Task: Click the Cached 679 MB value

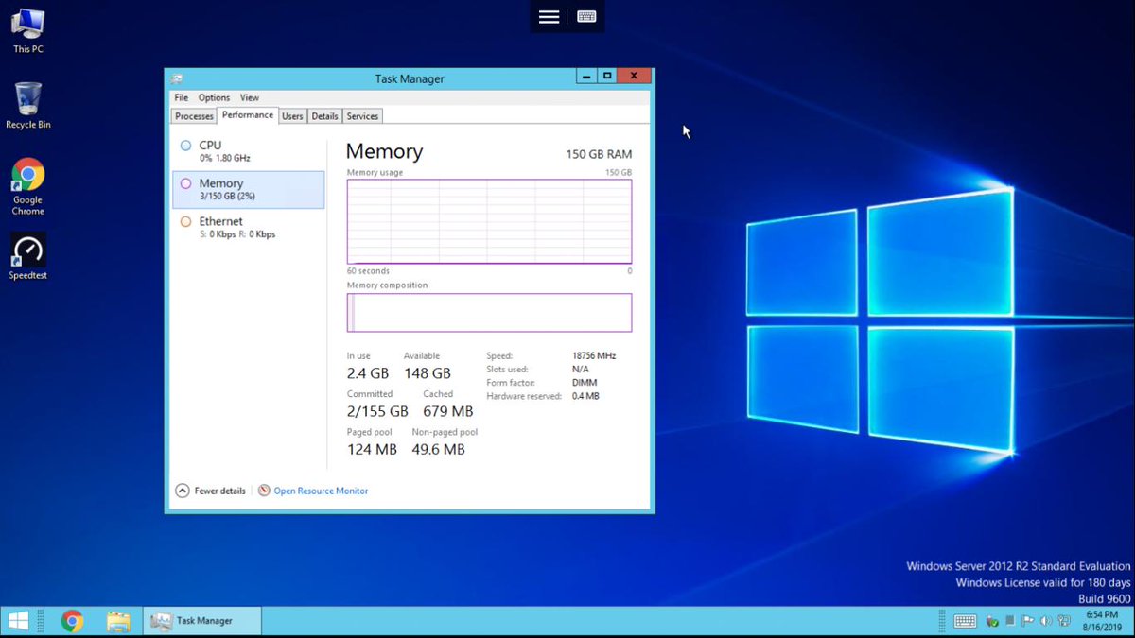Action: tap(448, 411)
